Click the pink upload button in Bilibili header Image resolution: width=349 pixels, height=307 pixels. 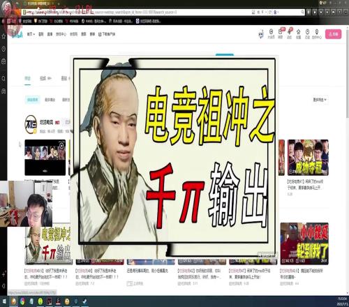[x=333, y=34]
